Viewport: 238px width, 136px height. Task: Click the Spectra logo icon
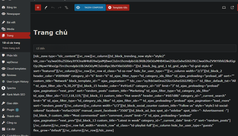tap(3, 88)
